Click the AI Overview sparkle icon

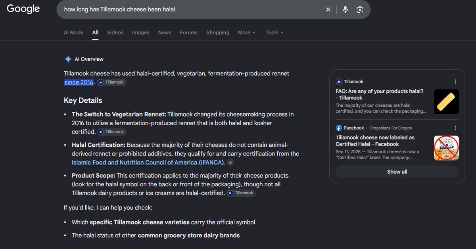(x=68, y=59)
